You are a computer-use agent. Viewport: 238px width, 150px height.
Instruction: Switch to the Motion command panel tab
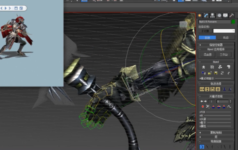(x=219, y=15)
